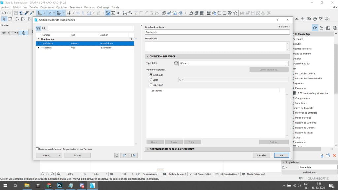
Task: Expand Disponibilidad para Clasificaciones section
Action: (147, 149)
